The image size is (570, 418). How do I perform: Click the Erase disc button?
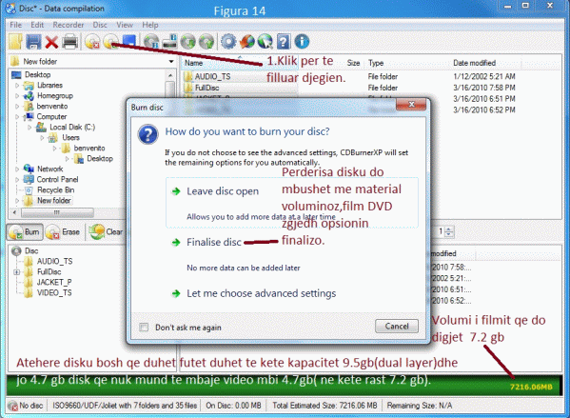coord(63,232)
